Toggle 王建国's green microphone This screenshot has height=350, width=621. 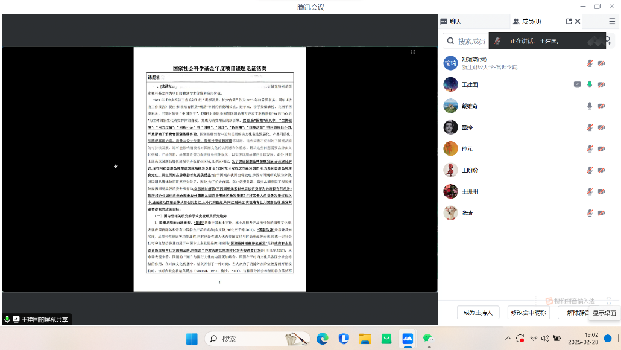590,84
